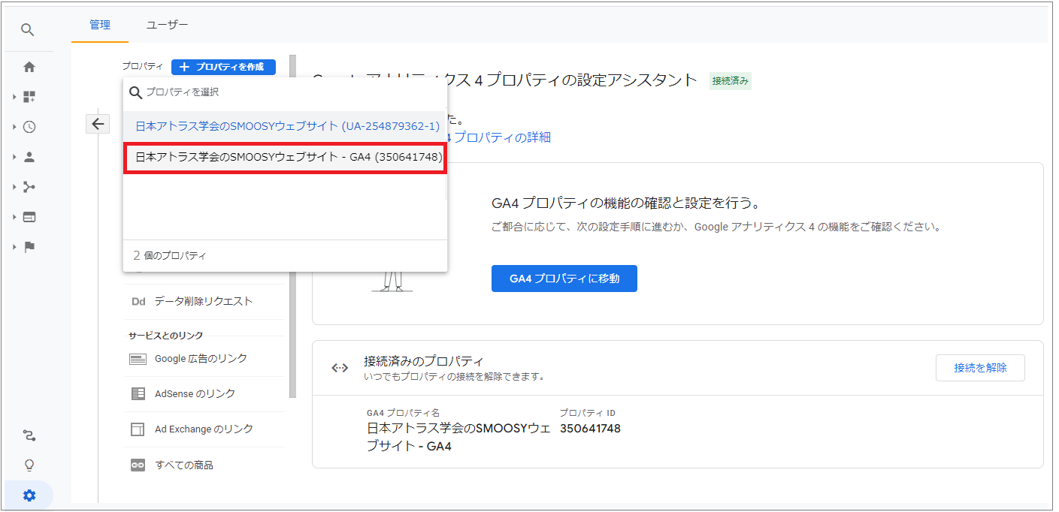Open the Attribution path icon
Image resolution: width=1059 pixels, height=512 pixels.
(x=29, y=435)
